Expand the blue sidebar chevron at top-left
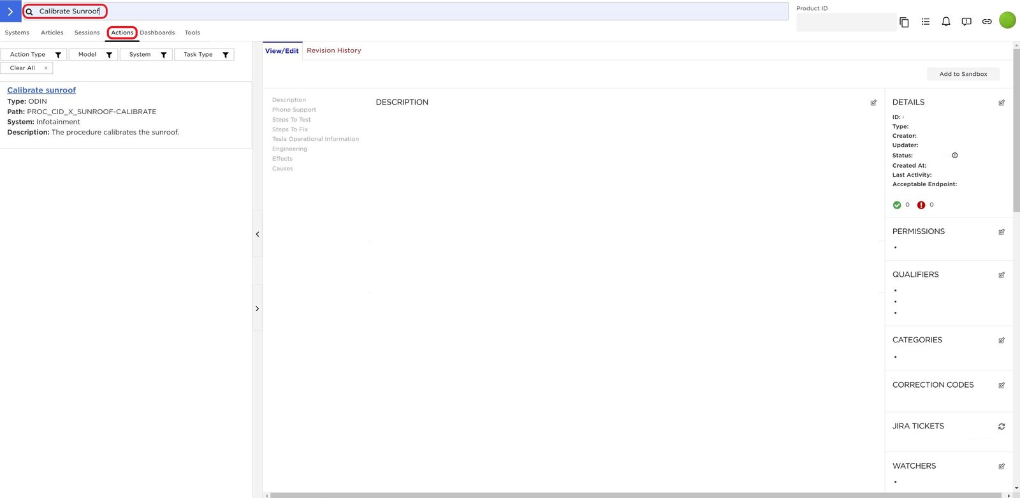 pyautogui.click(x=10, y=11)
